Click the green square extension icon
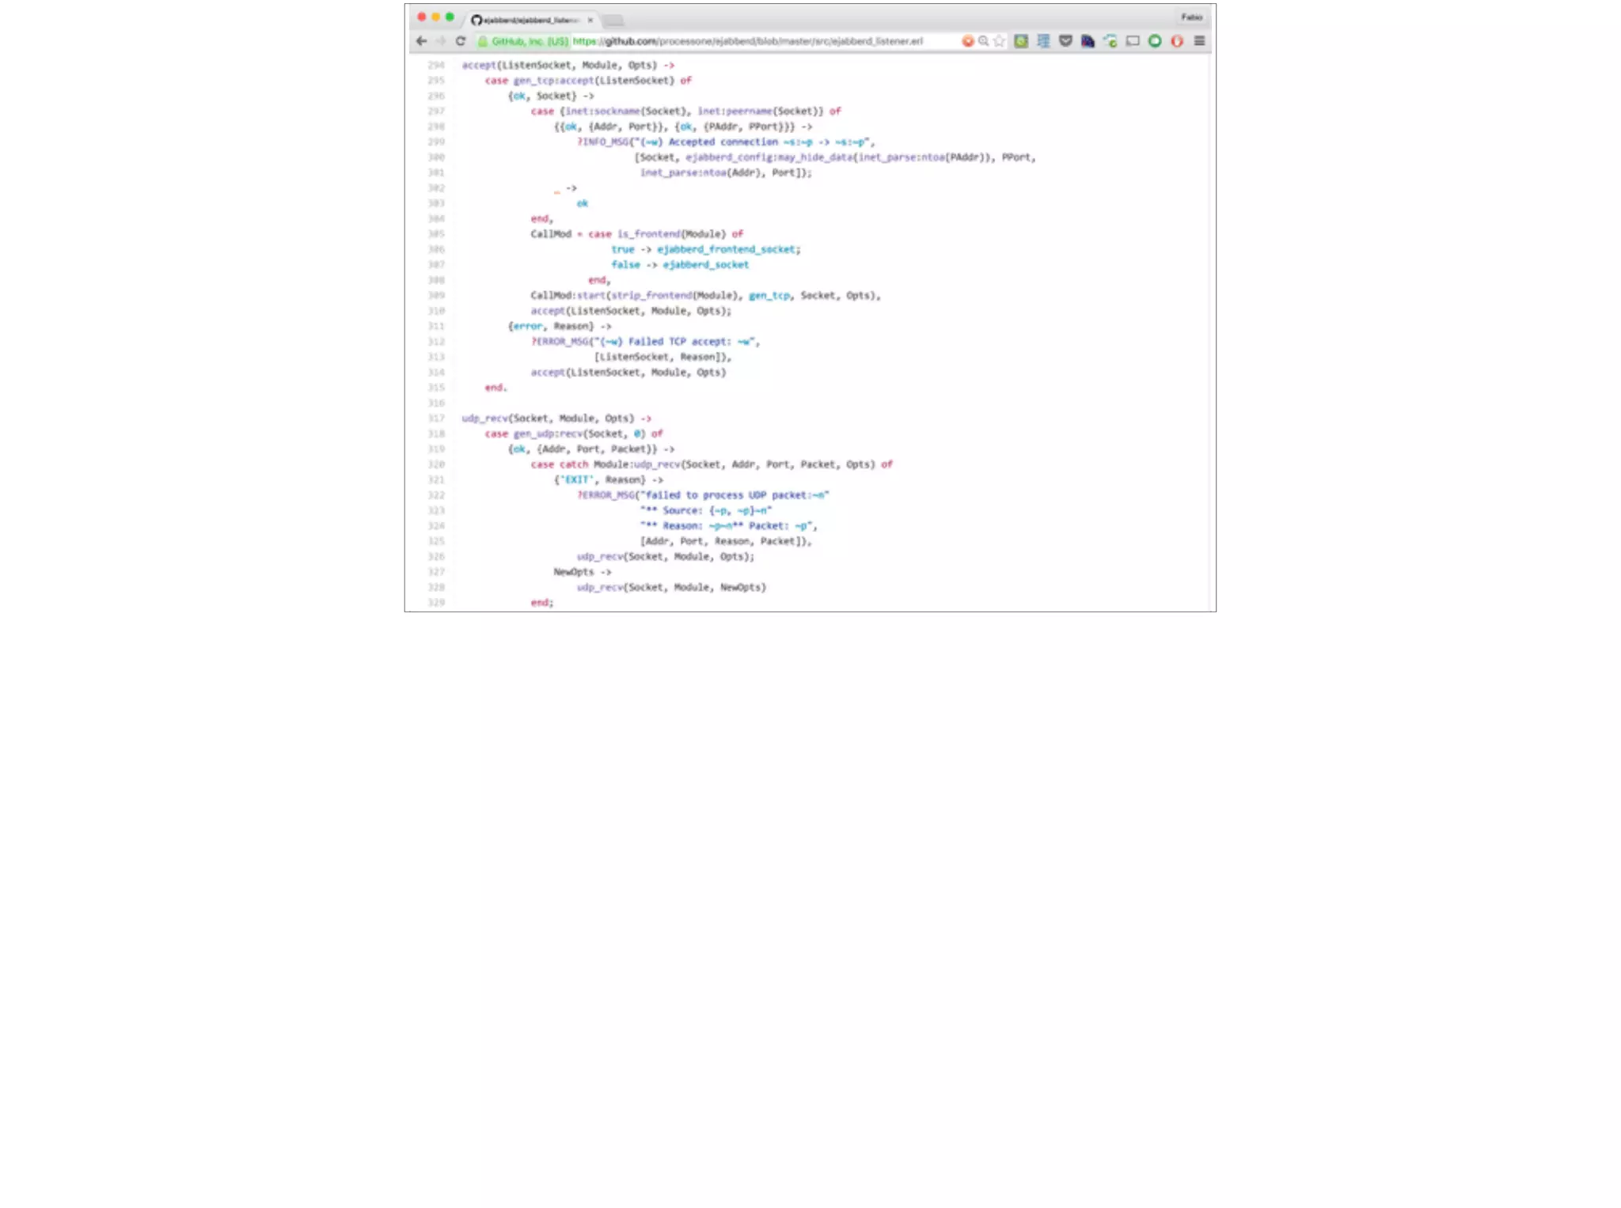Screen dimensions: 1621x1208 tap(1021, 41)
